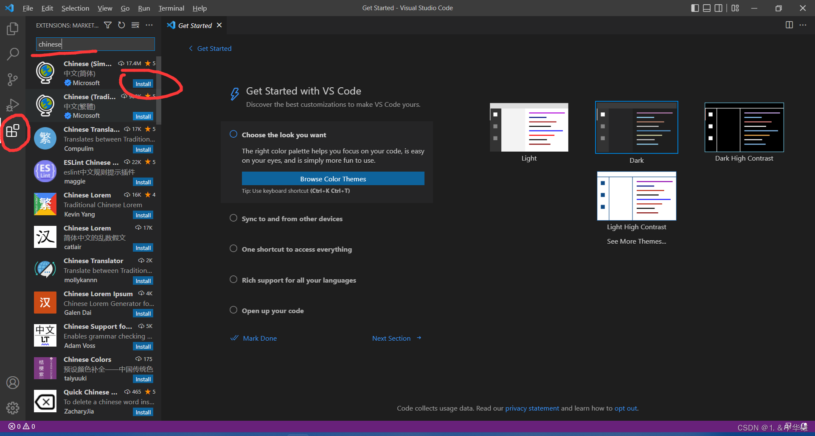
Task: Install Chinese (Traditional) language pack
Action: click(x=143, y=117)
